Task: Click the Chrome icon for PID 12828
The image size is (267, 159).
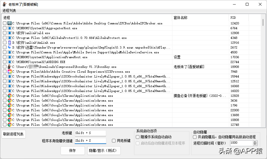Action: (10, 96)
